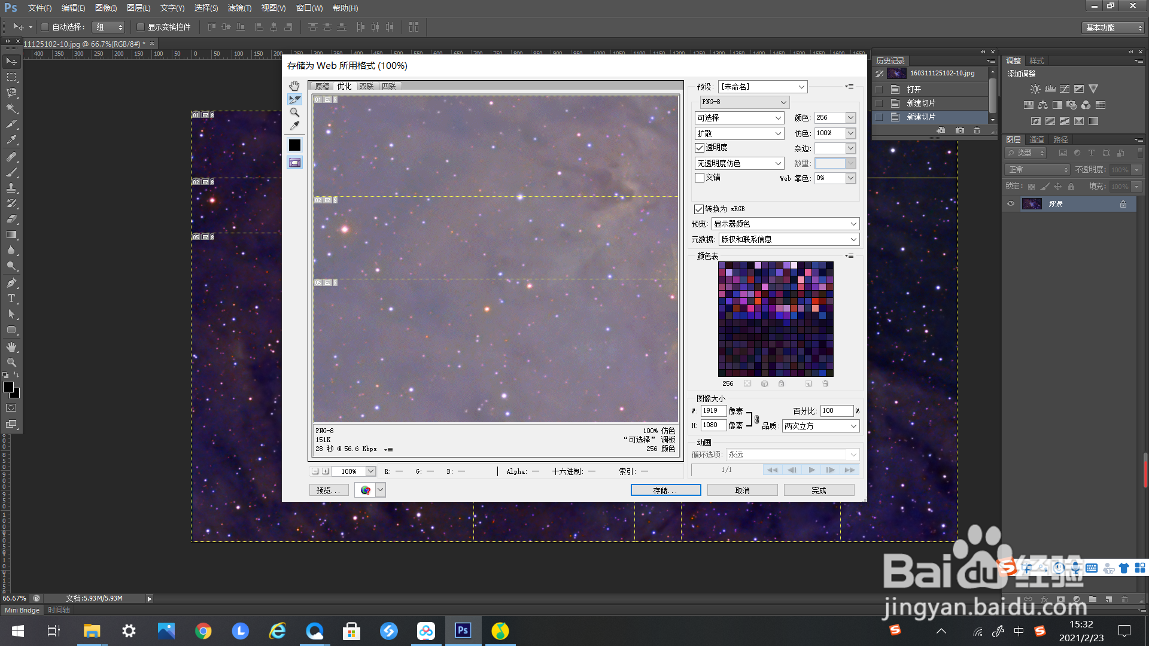Image resolution: width=1149 pixels, height=646 pixels.
Task: Open the PNG-8 file format dropdown
Action: click(744, 102)
